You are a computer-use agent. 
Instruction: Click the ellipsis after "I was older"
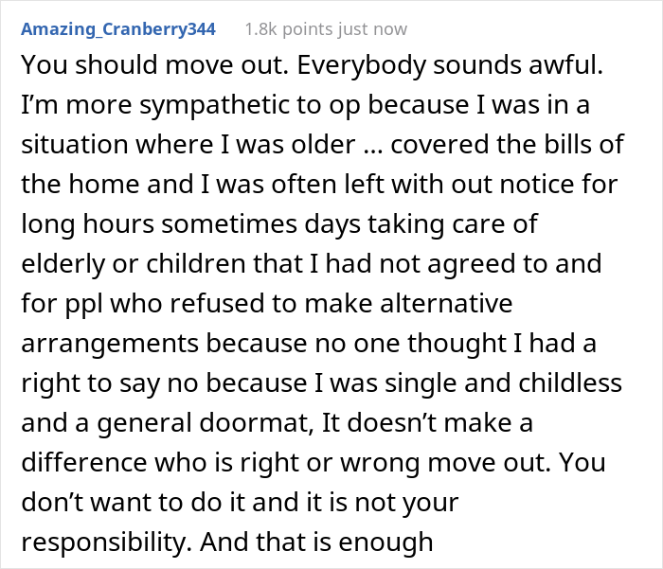[x=468, y=147]
